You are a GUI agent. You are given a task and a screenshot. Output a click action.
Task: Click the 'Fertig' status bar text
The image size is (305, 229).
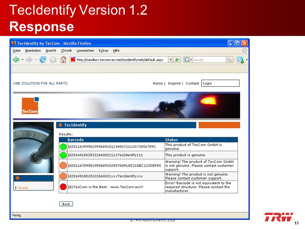click(17, 215)
